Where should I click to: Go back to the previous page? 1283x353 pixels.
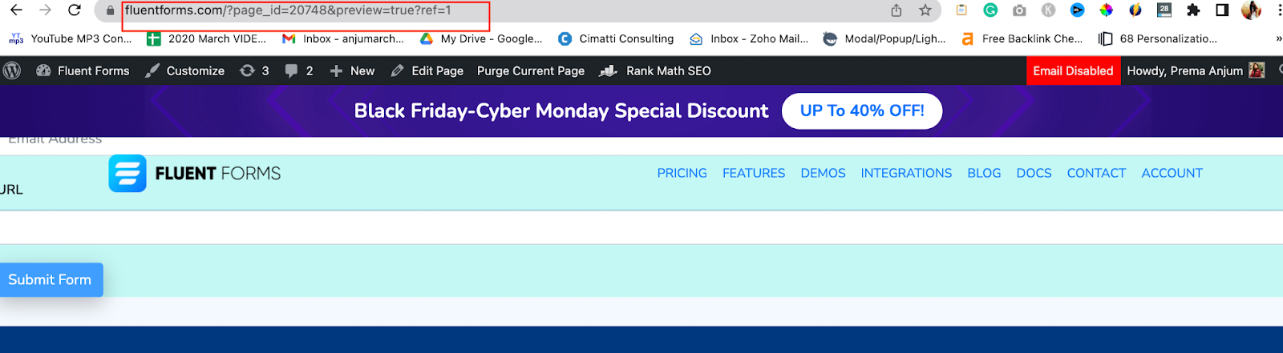[x=16, y=10]
